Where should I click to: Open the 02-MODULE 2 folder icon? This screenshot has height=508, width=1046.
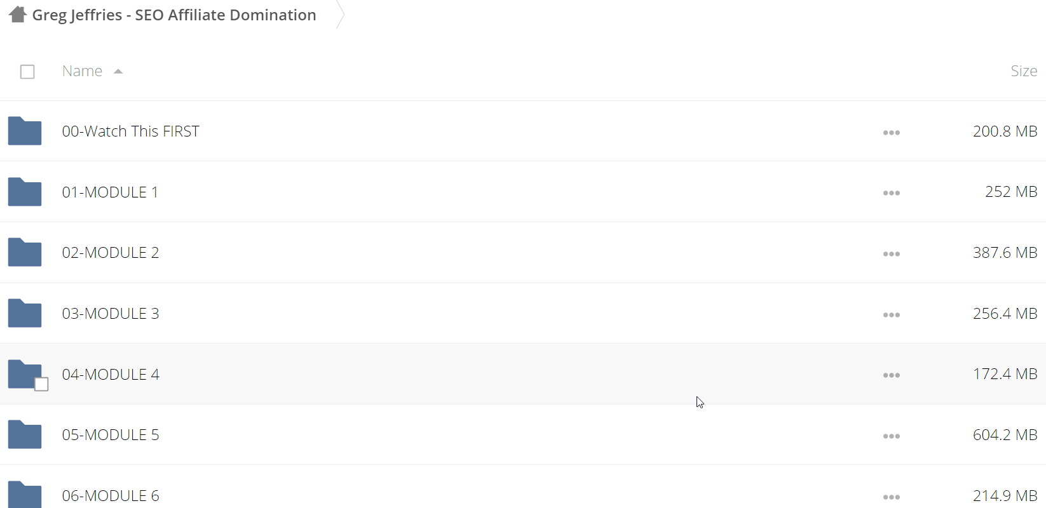pos(25,253)
